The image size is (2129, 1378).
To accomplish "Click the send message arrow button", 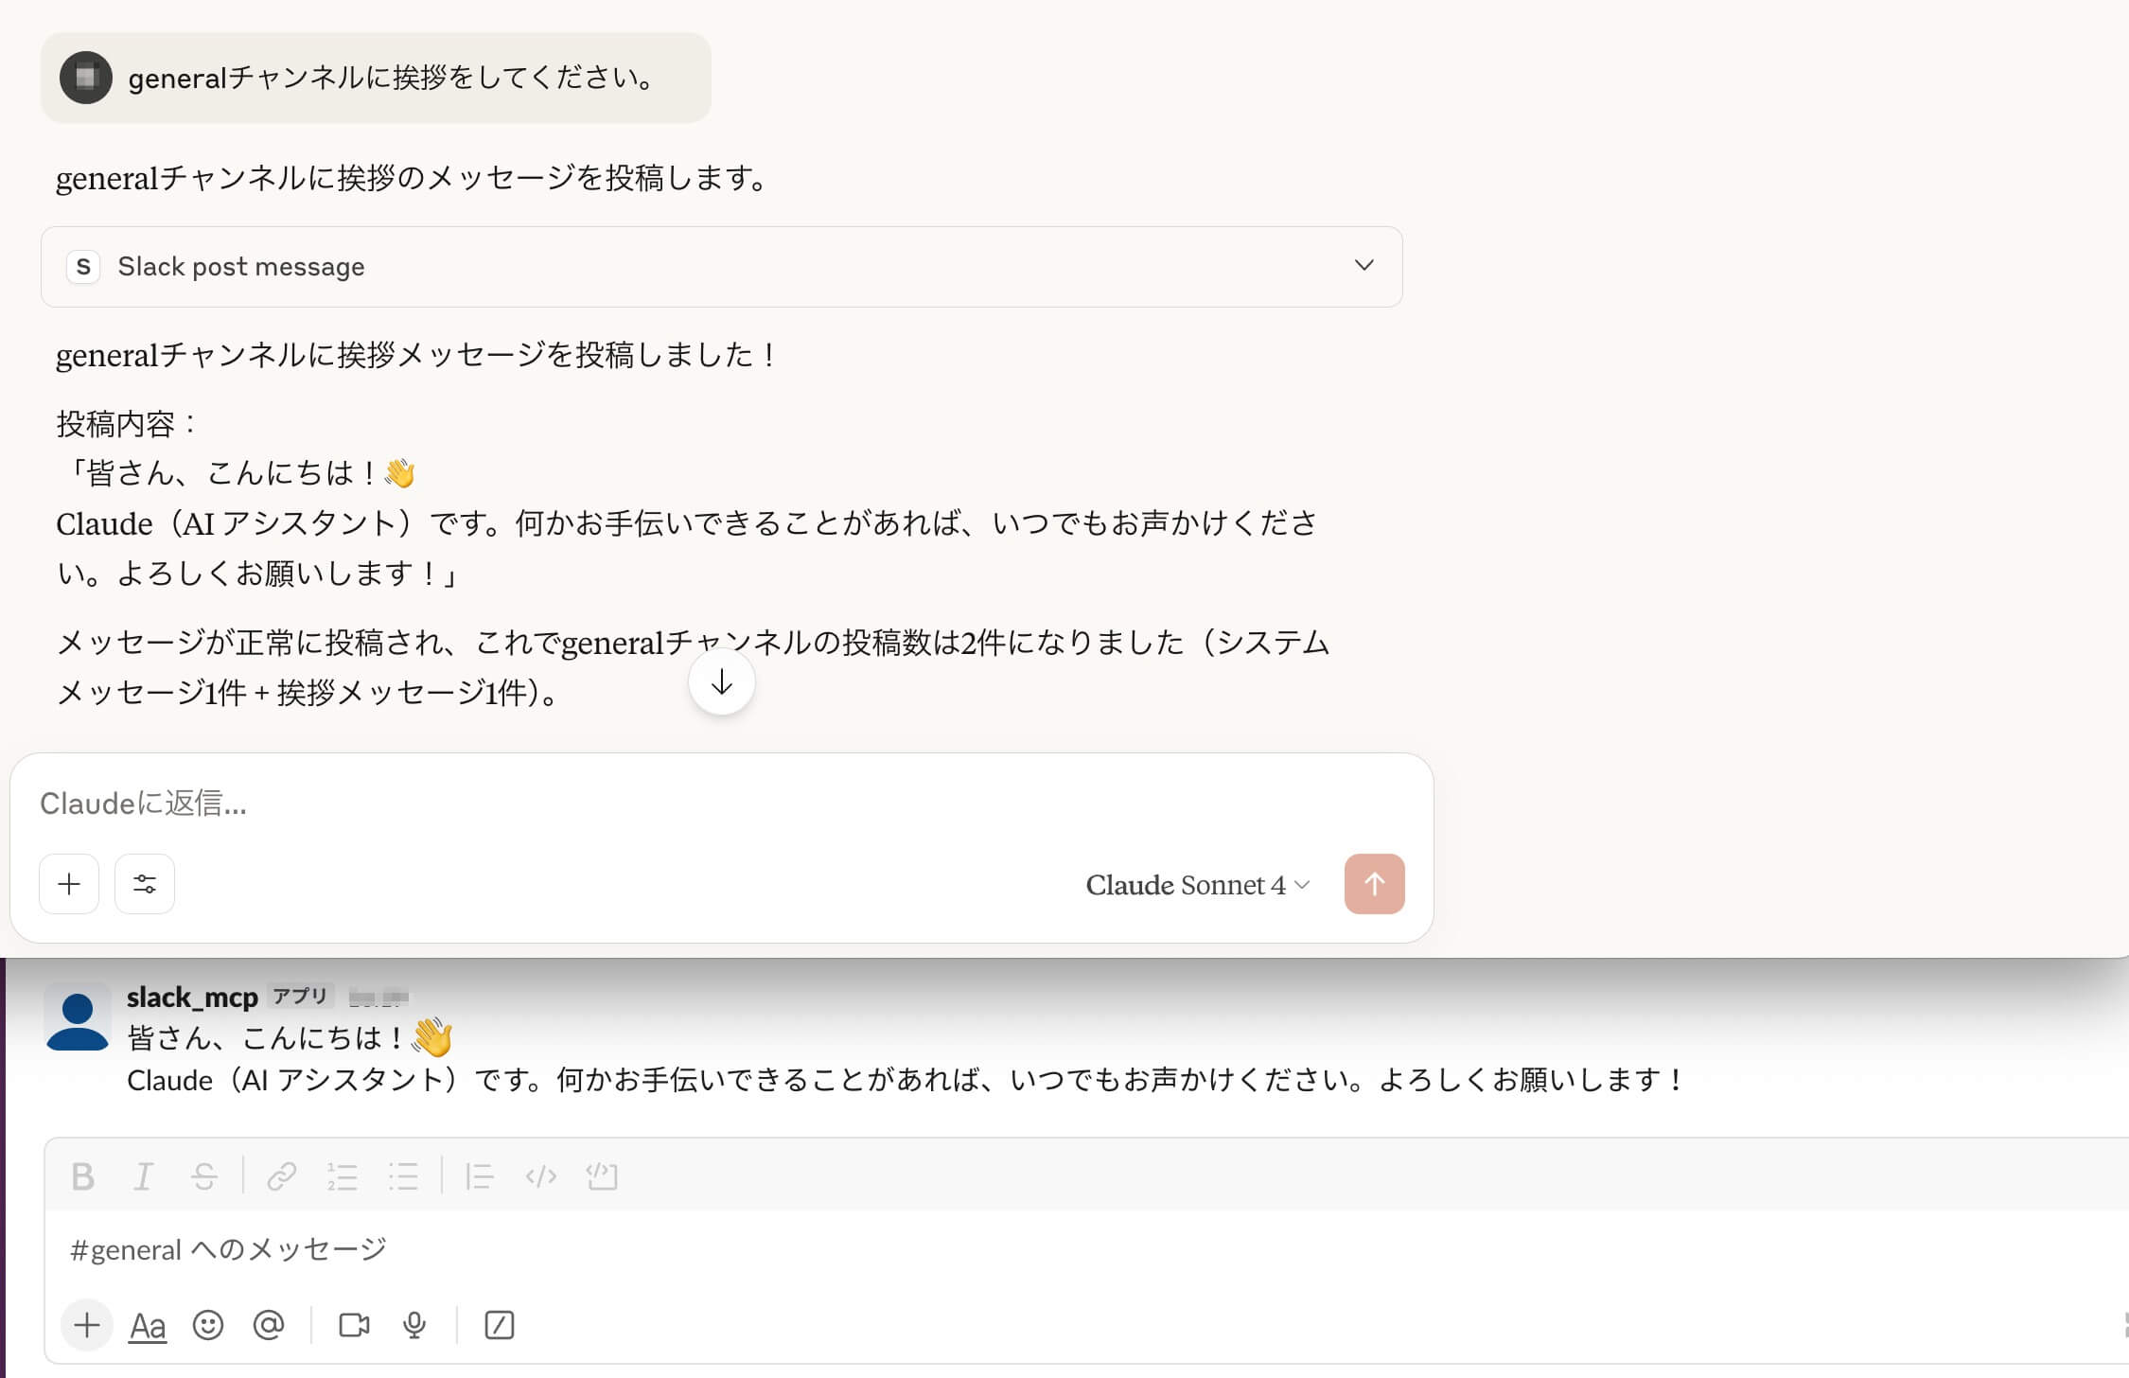I will point(1374,884).
